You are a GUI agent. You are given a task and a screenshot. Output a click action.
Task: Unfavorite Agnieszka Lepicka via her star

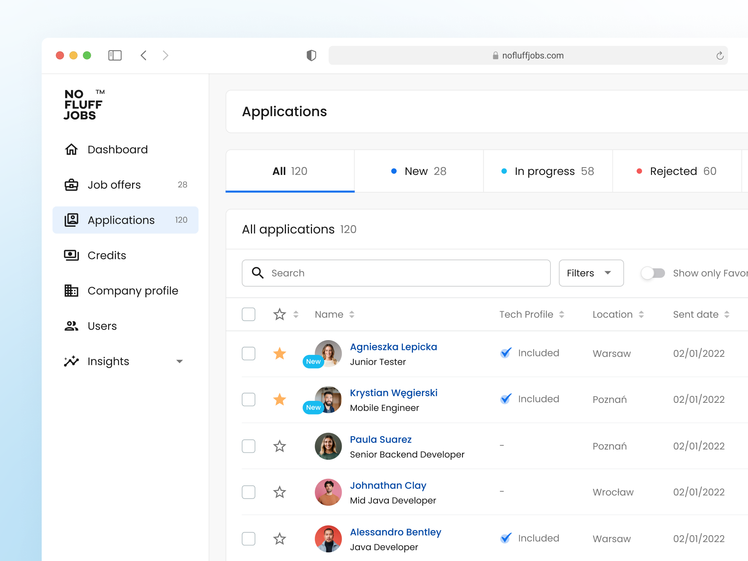click(x=279, y=353)
